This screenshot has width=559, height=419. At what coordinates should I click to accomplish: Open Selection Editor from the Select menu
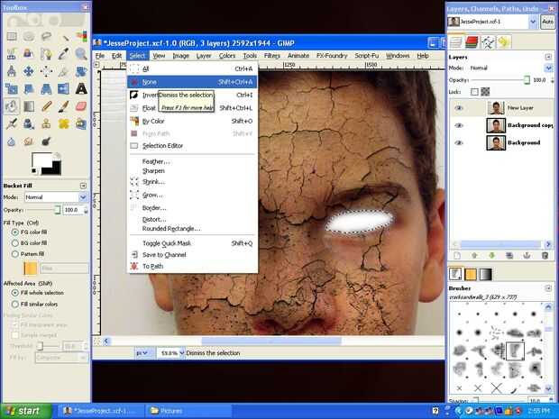[x=192, y=146]
